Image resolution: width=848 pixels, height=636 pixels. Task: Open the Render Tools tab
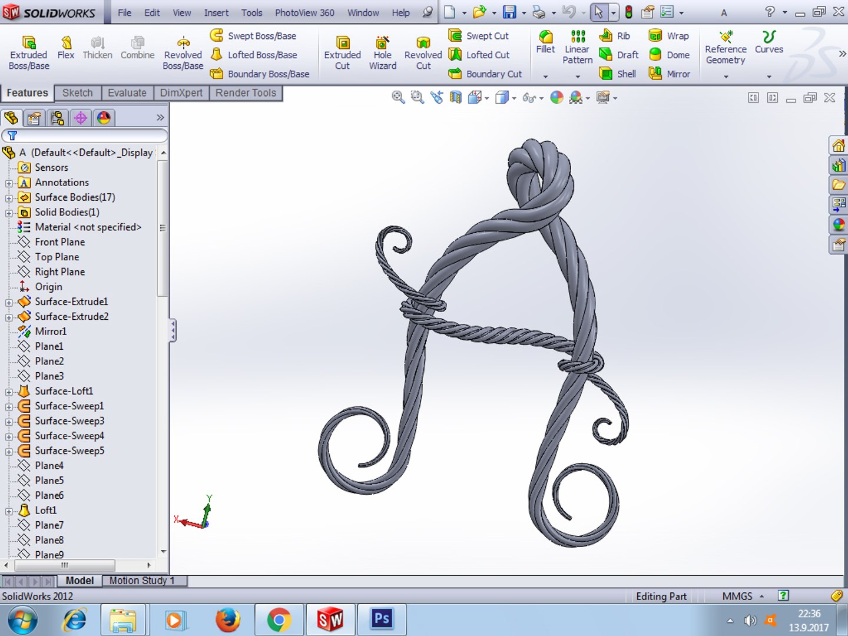point(246,93)
